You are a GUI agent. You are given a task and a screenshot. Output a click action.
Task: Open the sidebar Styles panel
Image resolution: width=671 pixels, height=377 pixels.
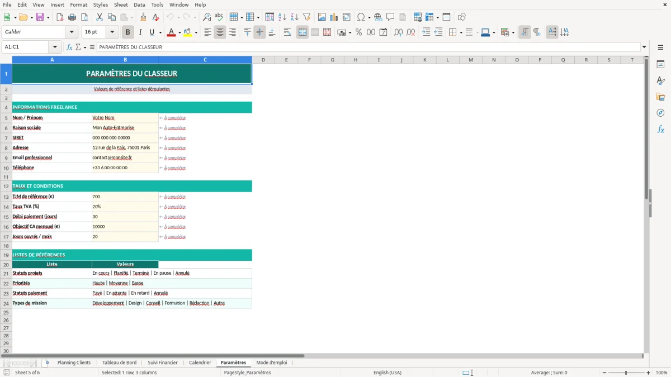pyautogui.click(x=660, y=80)
